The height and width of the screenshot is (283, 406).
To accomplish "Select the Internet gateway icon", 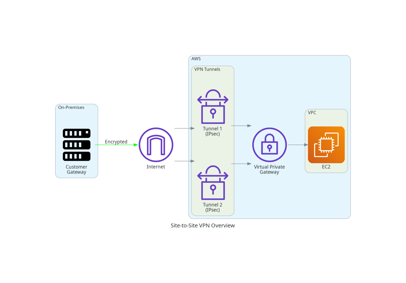I will (156, 145).
